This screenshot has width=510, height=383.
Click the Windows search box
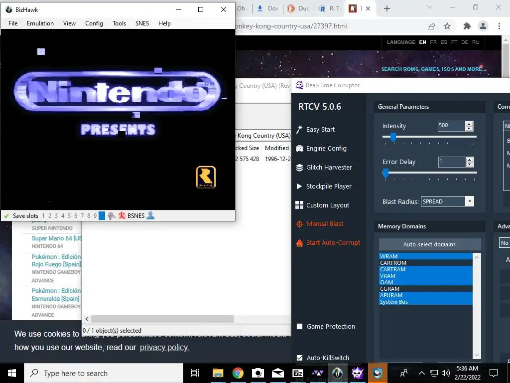tap(104, 373)
